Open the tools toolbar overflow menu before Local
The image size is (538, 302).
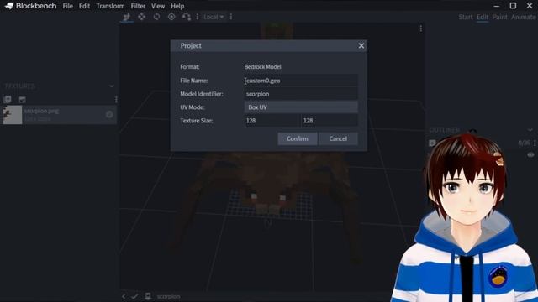coord(198,17)
